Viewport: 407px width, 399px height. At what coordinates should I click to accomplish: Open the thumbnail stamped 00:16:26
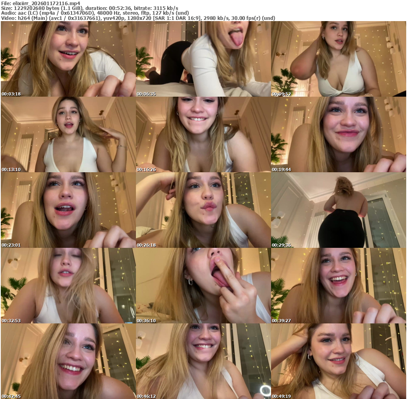point(203,134)
